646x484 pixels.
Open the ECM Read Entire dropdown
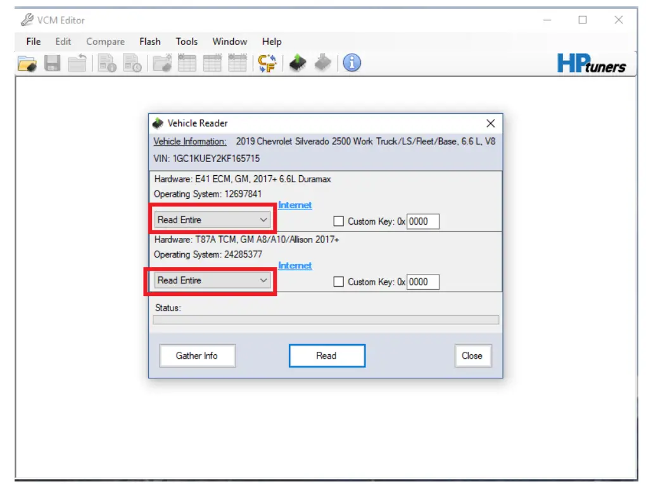point(263,220)
